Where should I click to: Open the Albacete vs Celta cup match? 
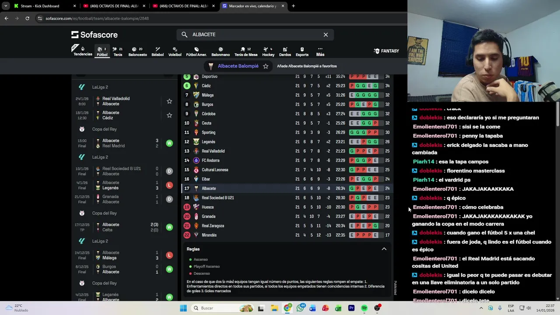pos(124,227)
